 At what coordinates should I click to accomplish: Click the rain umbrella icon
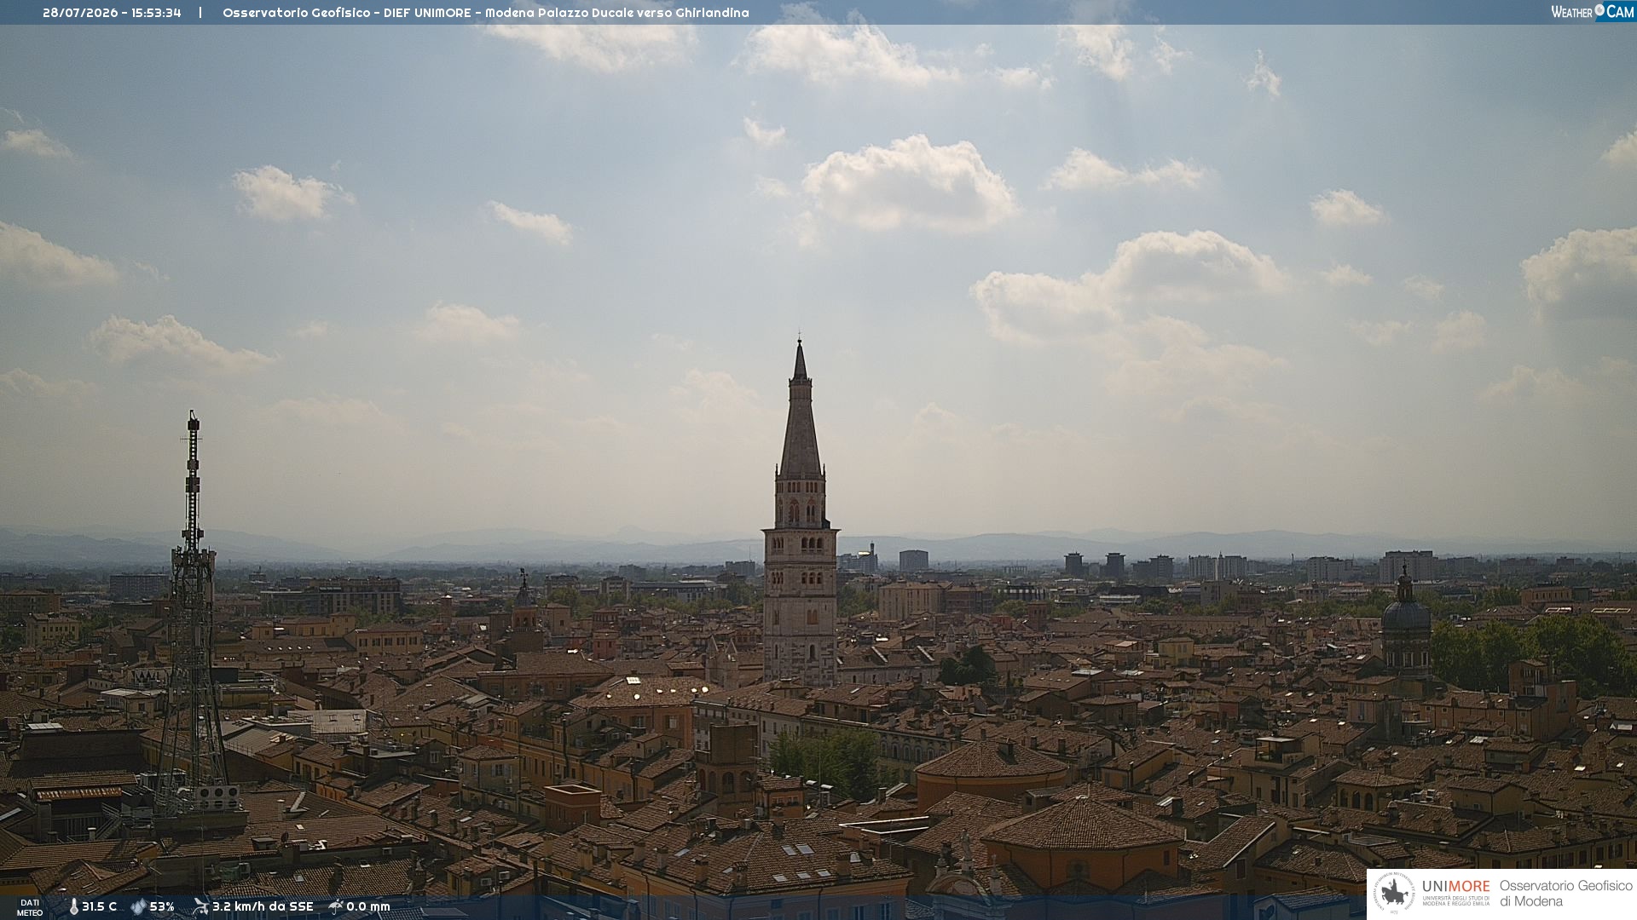[336, 906]
